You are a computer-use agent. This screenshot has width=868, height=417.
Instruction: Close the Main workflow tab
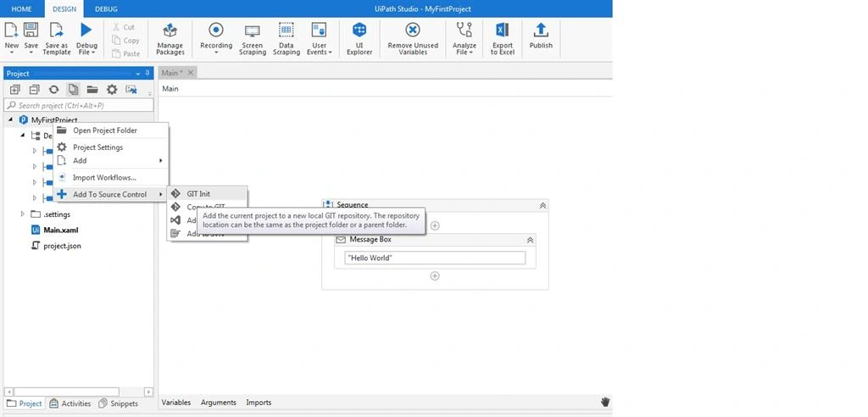191,73
